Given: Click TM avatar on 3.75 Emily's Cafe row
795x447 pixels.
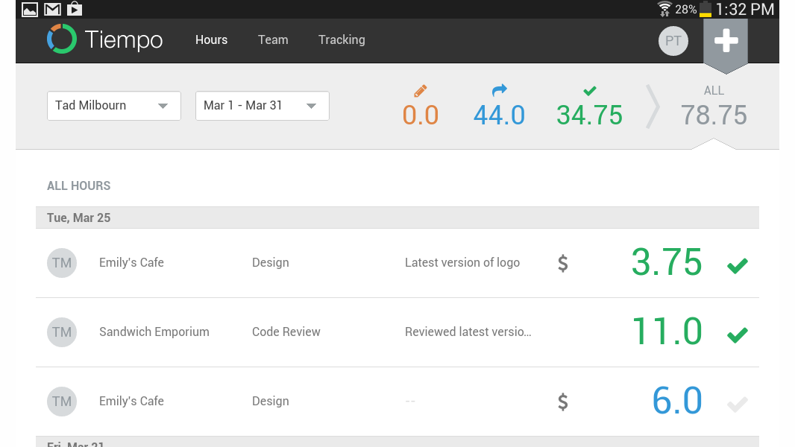Looking at the screenshot, I should tap(62, 263).
